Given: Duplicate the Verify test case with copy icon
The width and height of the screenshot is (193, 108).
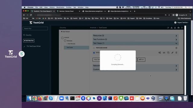Looking at the screenshot, I should pyautogui.click(x=168, y=53).
